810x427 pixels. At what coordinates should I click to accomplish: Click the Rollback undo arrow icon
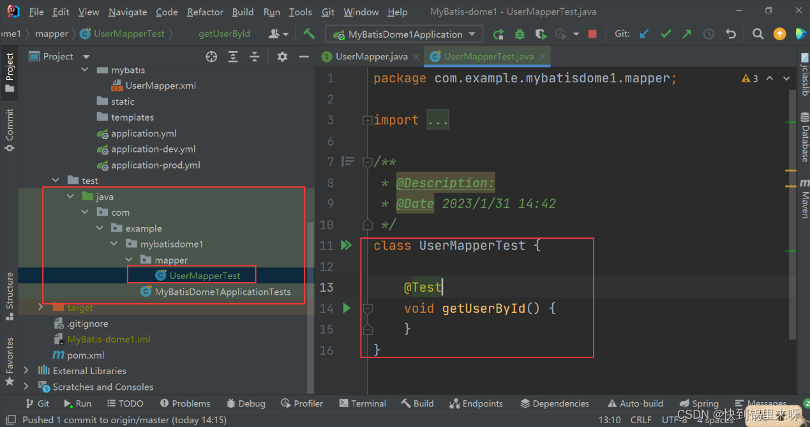click(x=731, y=34)
